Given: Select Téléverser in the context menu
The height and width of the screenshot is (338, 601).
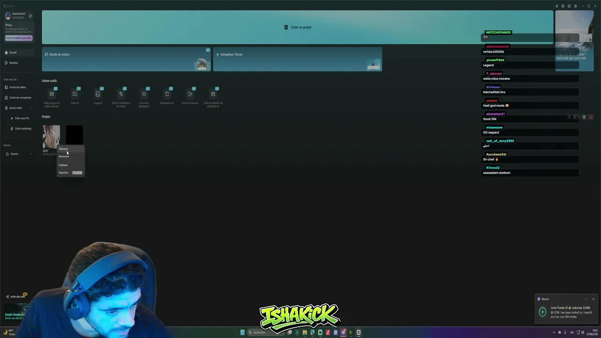Looking at the screenshot, I should coord(70,149).
